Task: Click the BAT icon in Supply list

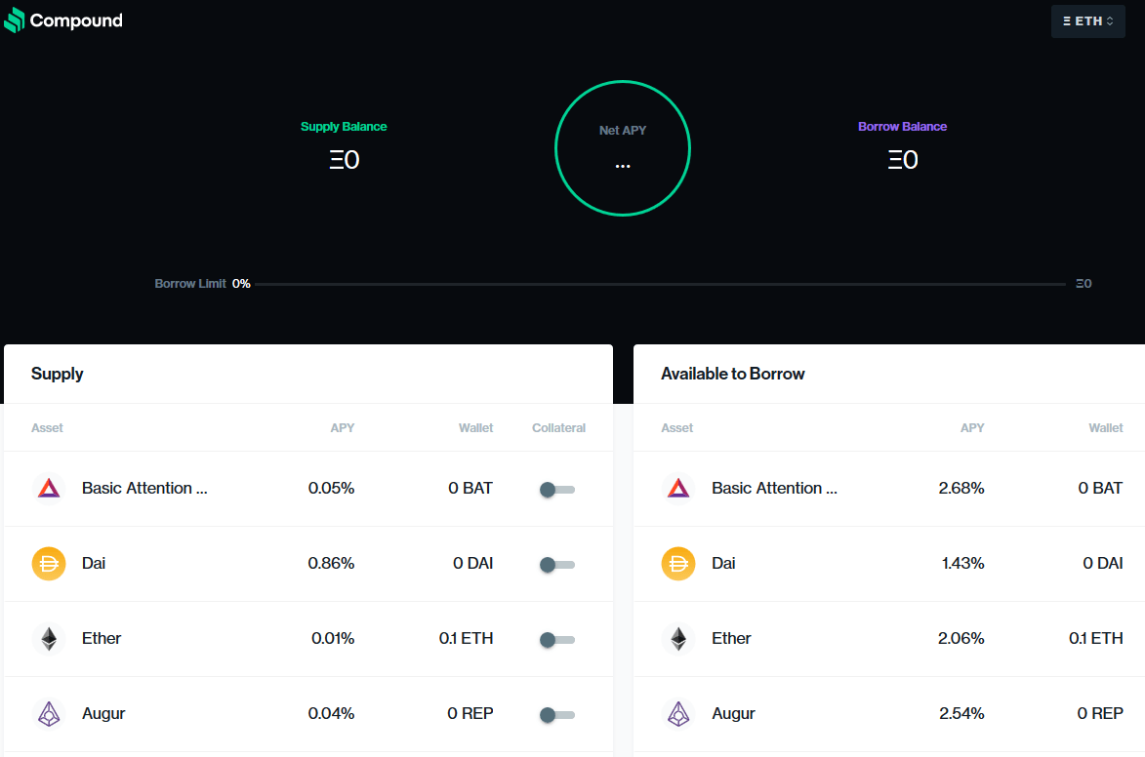Action: (49, 489)
